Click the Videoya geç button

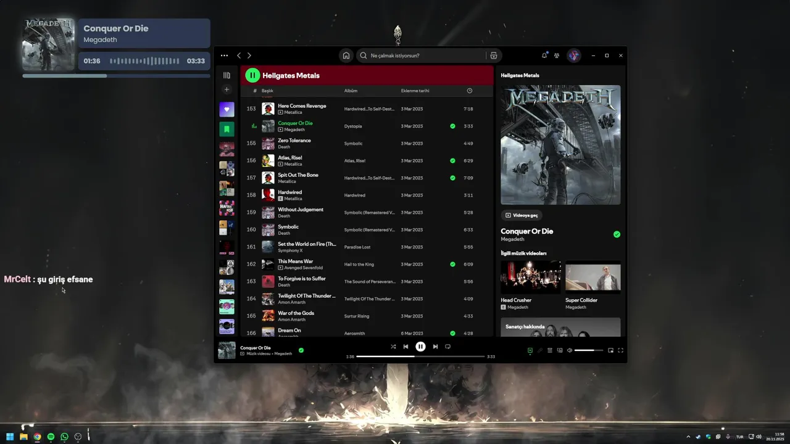(522, 215)
